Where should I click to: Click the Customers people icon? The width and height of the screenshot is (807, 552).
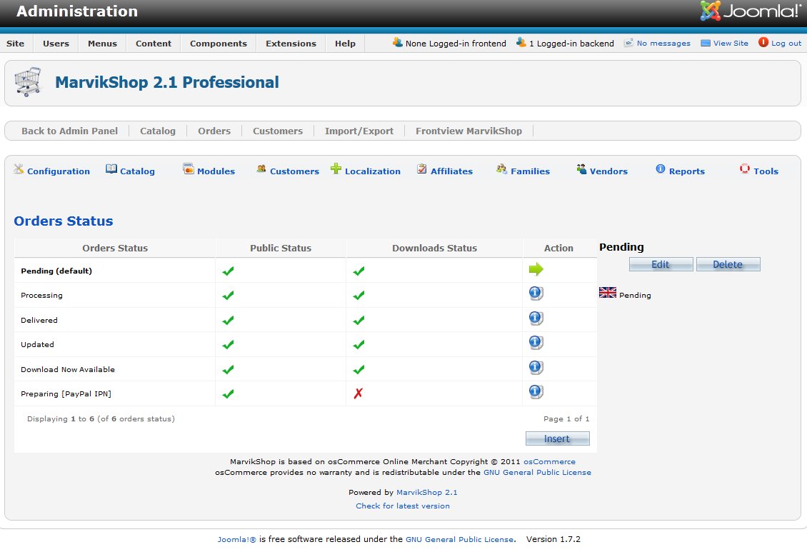(x=261, y=169)
